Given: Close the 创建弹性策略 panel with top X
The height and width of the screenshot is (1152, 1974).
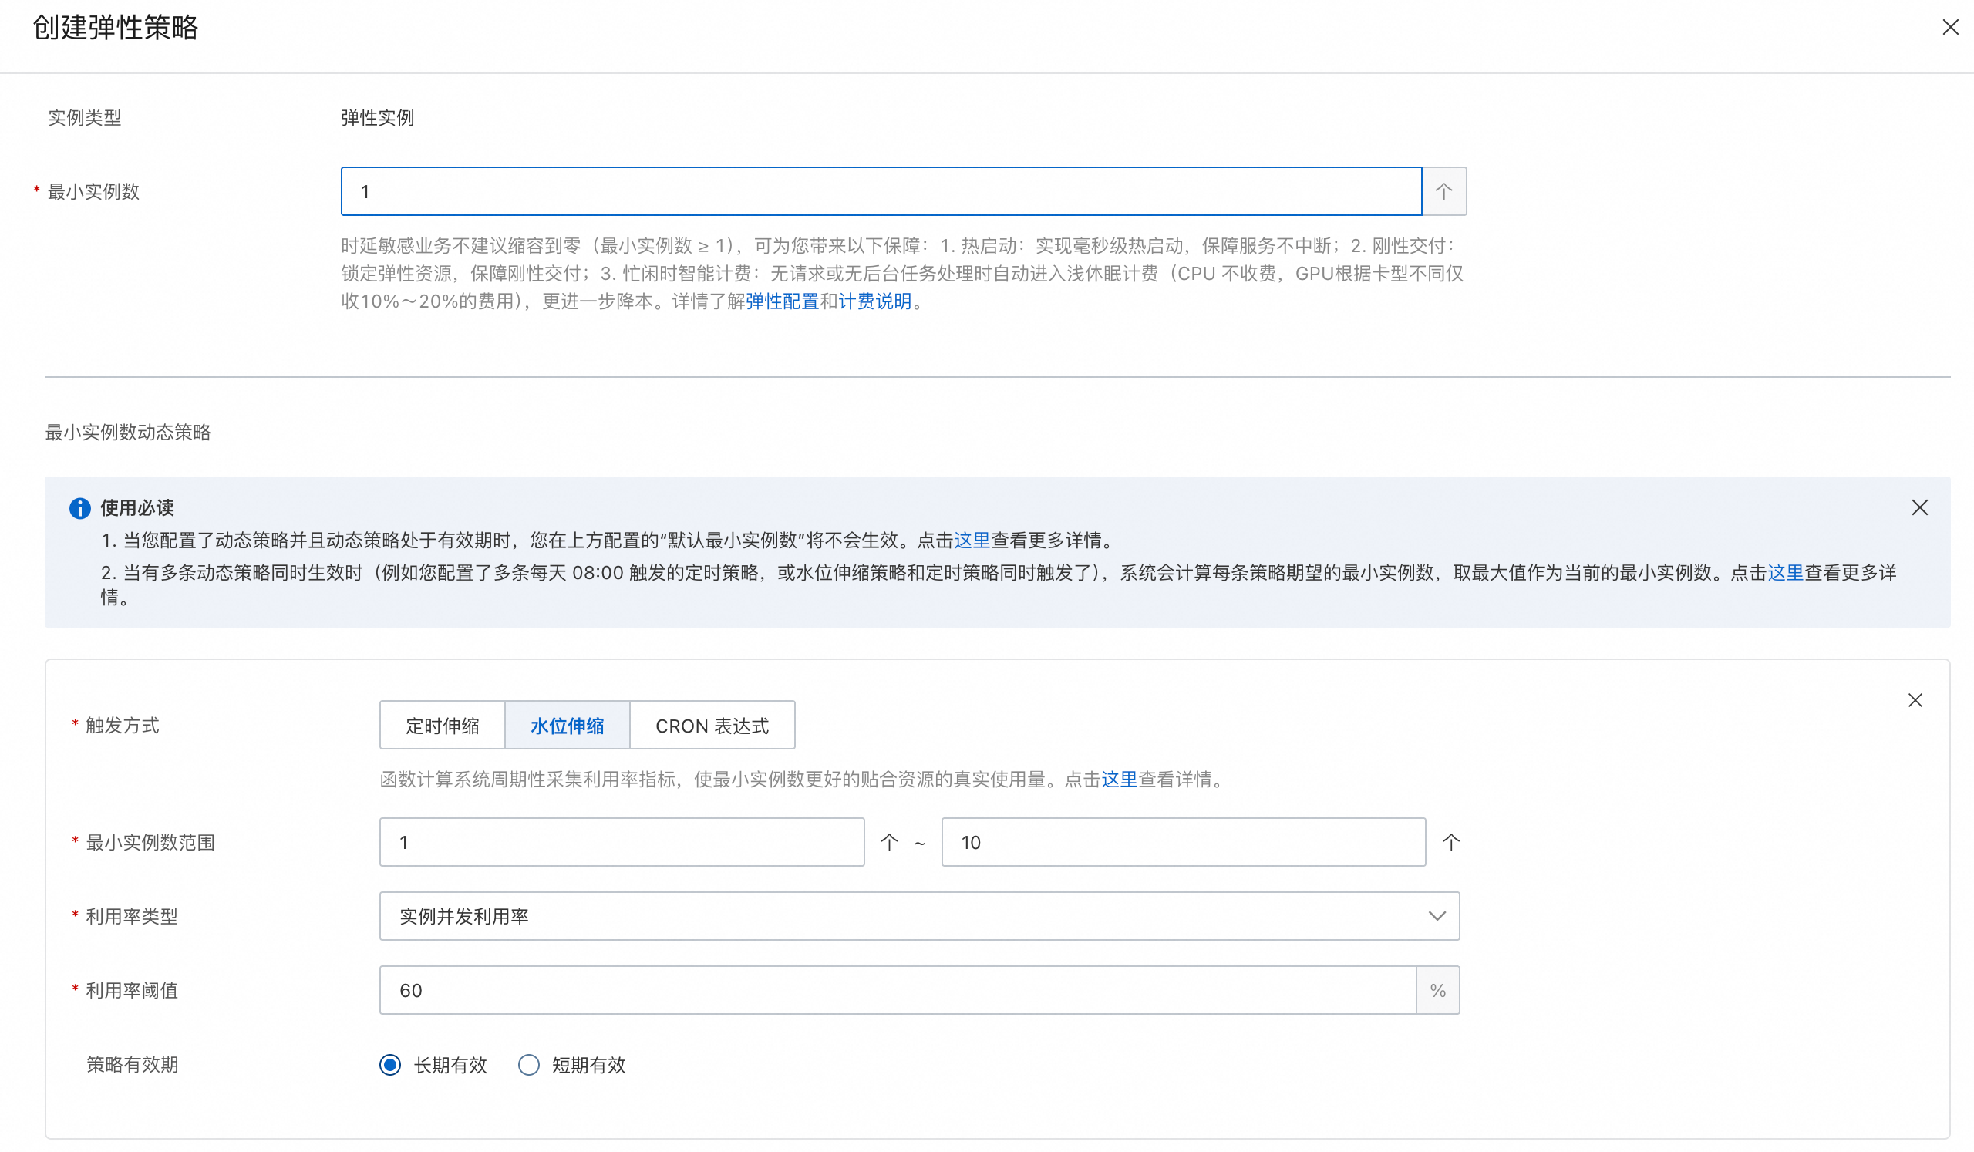Looking at the screenshot, I should 1950,28.
